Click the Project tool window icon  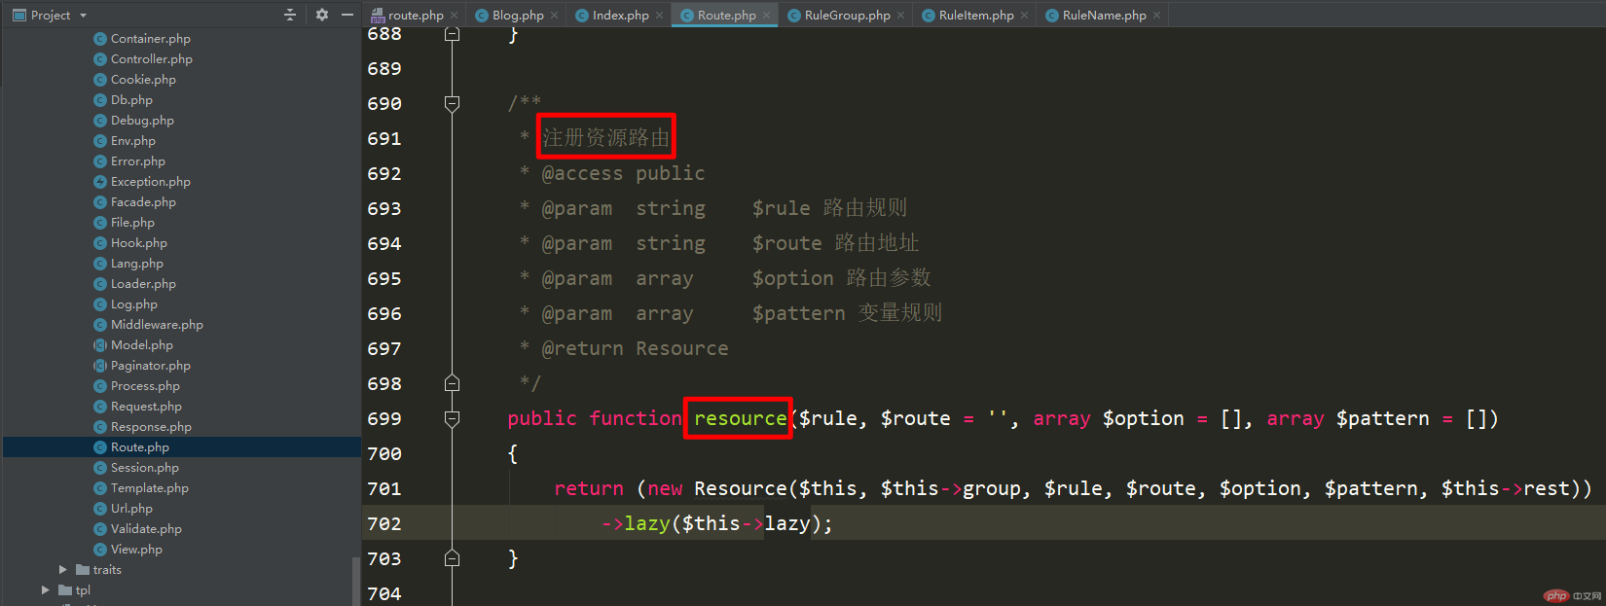18,16
